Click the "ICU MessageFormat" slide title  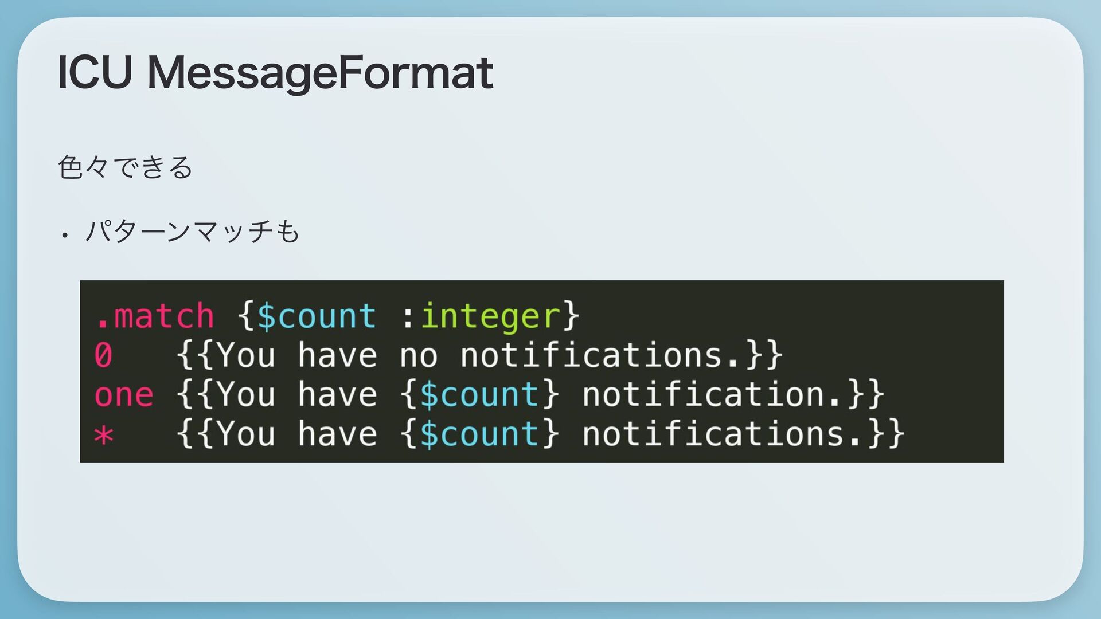click(x=275, y=73)
